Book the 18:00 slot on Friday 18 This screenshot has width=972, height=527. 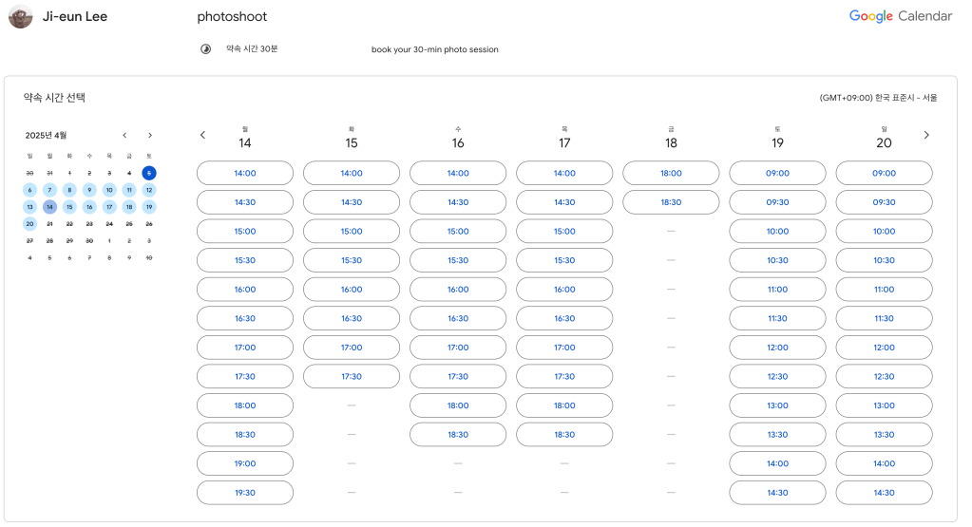[x=671, y=174]
